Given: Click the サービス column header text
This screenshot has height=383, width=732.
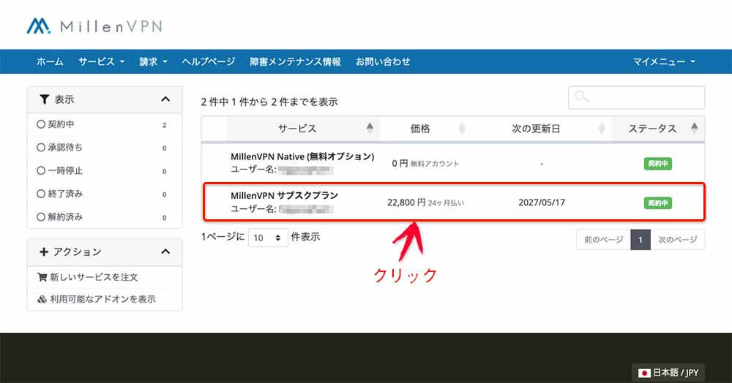Looking at the screenshot, I should [297, 129].
